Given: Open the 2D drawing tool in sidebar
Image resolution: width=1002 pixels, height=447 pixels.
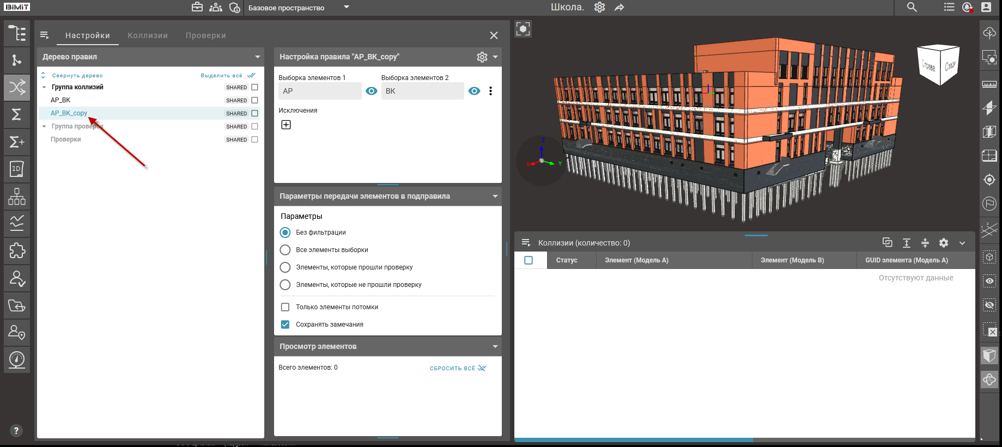Looking at the screenshot, I should click(17, 169).
